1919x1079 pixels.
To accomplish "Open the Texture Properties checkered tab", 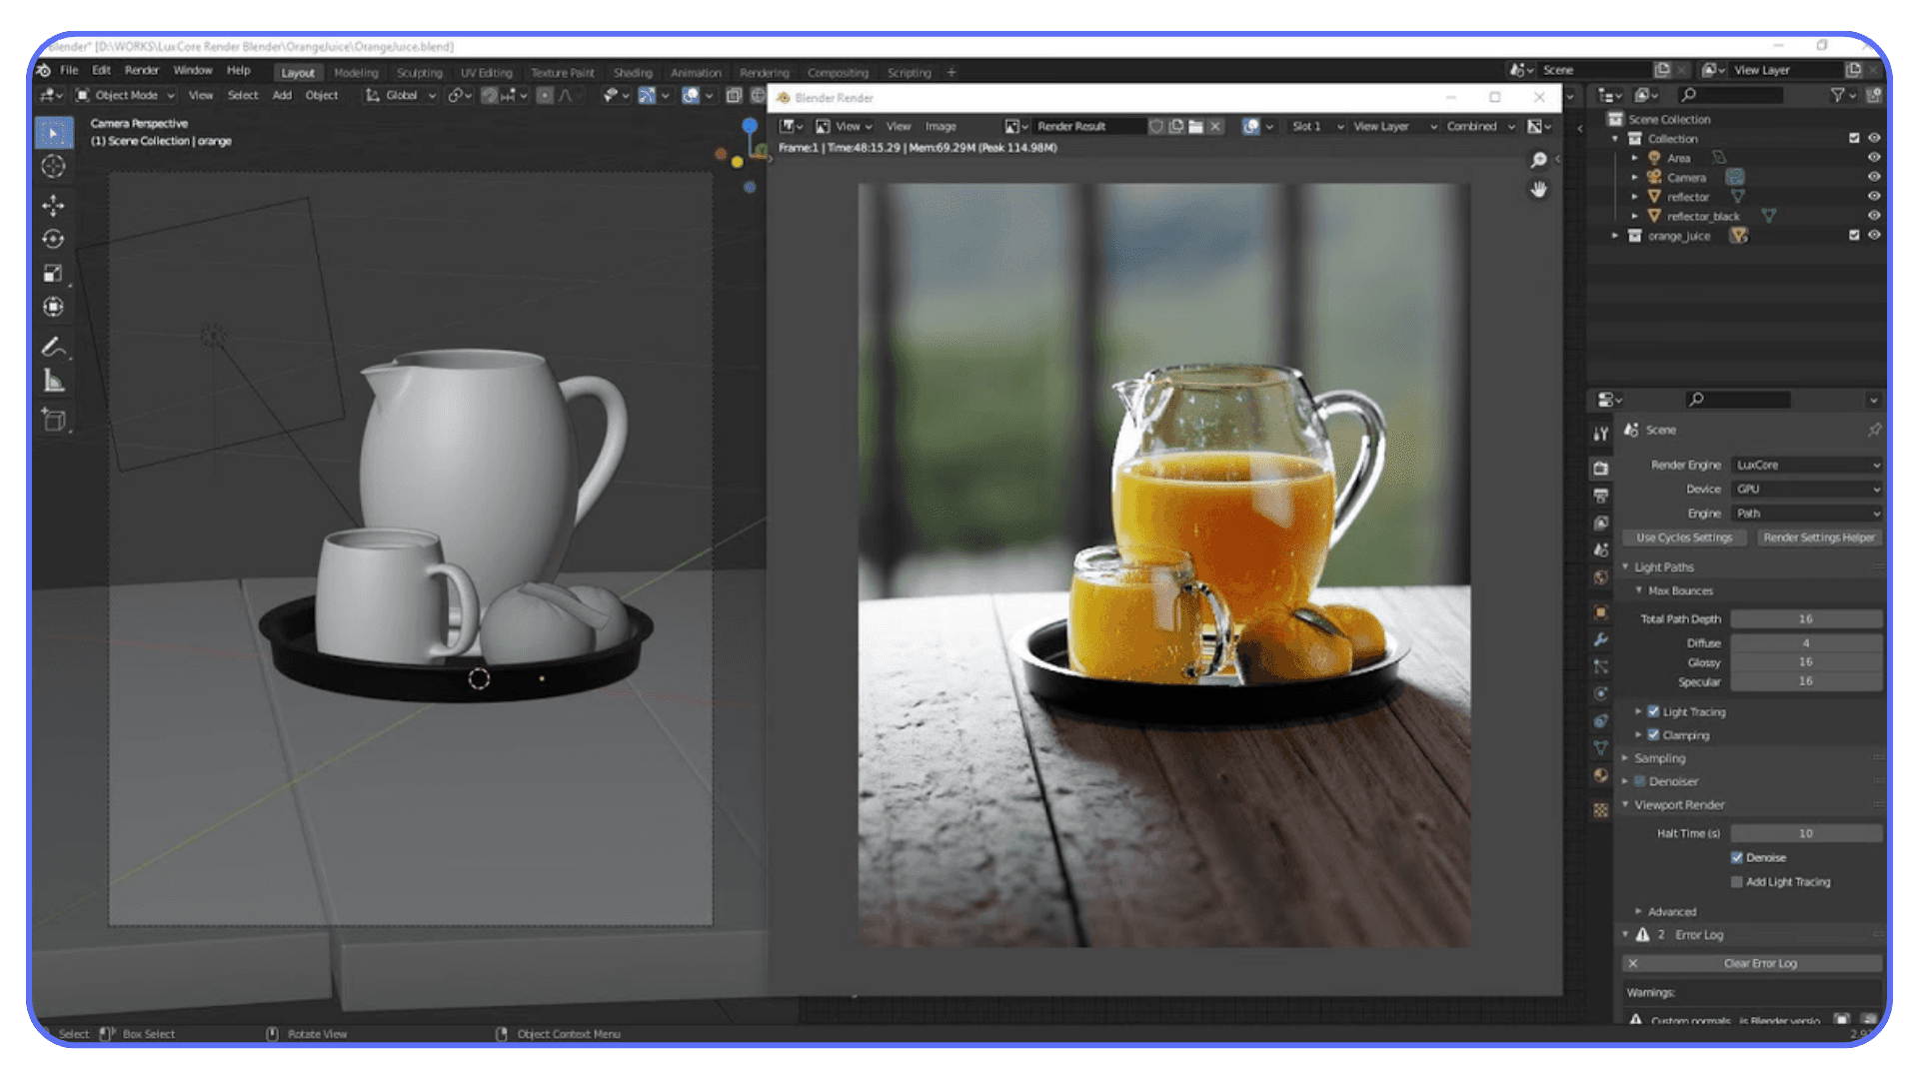I will (x=1600, y=807).
